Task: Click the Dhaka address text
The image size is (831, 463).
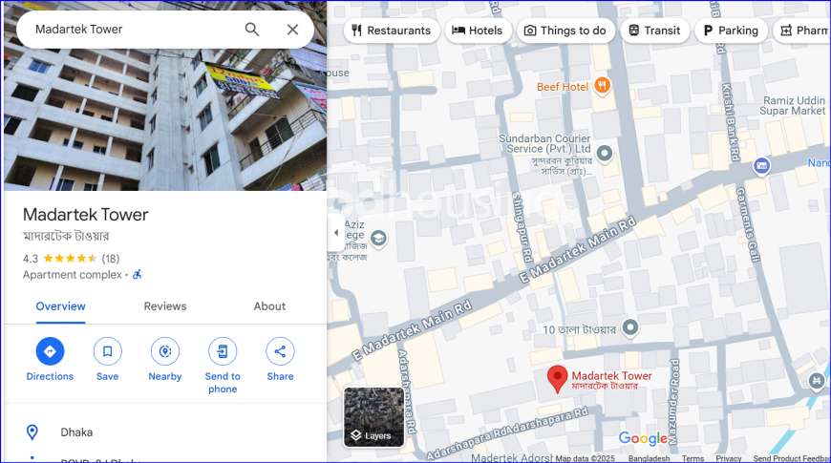Action: (76, 432)
